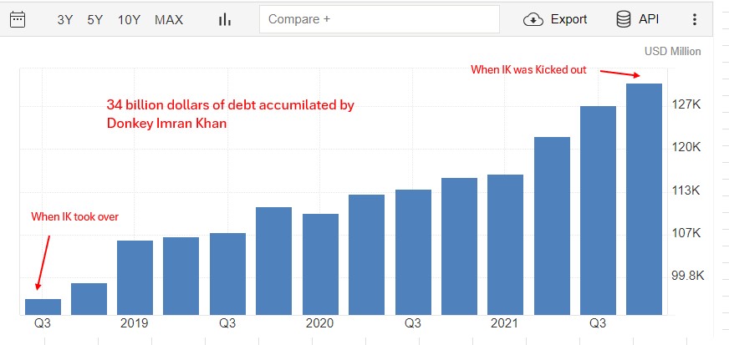Viewport: 729px width, 345px height.
Task: Click the shortest bar above first Q3
Action: pos(43,307)
